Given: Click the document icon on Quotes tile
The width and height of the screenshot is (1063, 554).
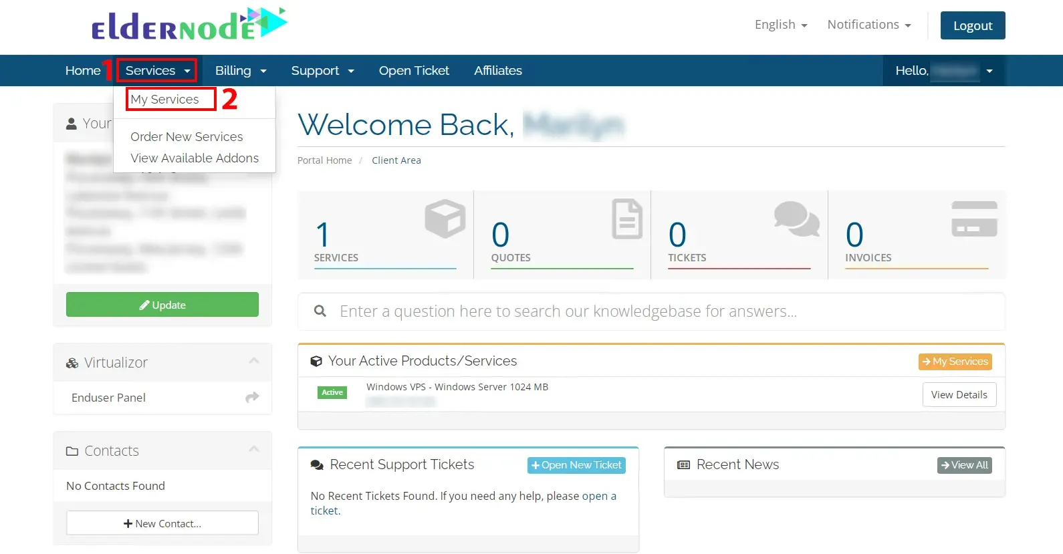Looking at the screenshot, I should [x=626, y=219].
